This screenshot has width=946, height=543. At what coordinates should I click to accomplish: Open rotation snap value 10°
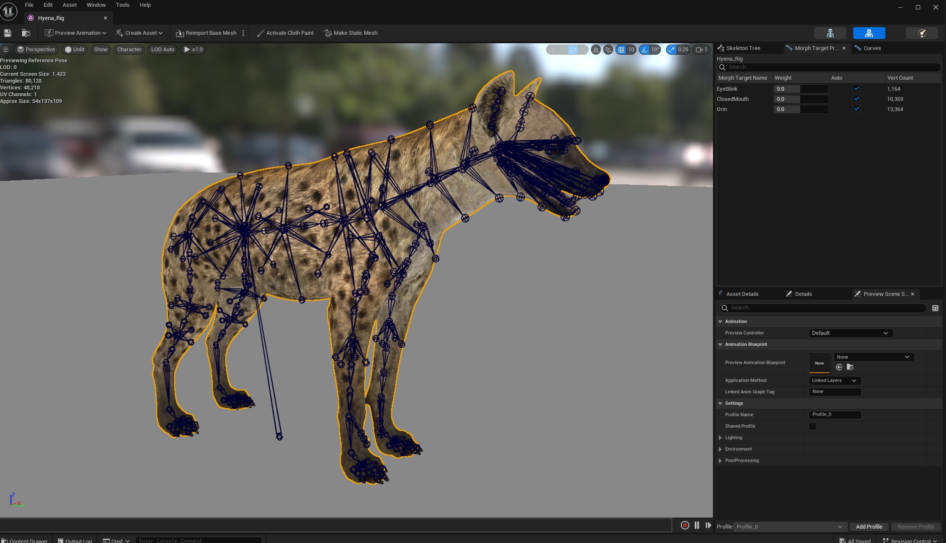pos(655,50)
